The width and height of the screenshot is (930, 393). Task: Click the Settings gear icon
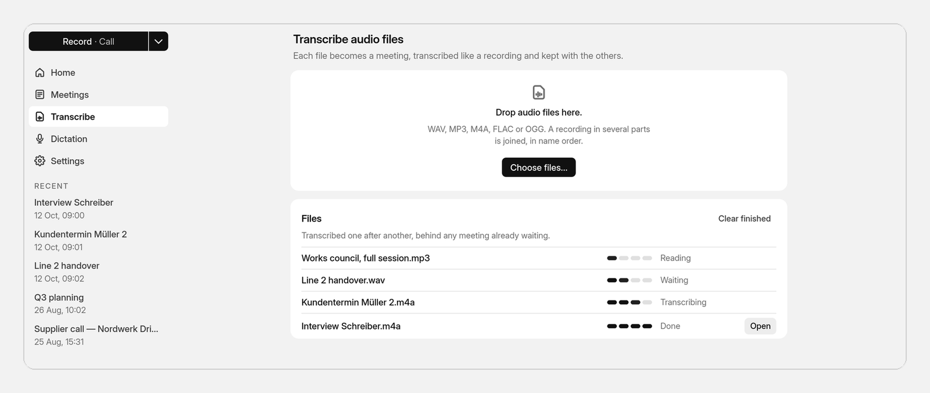40,161
